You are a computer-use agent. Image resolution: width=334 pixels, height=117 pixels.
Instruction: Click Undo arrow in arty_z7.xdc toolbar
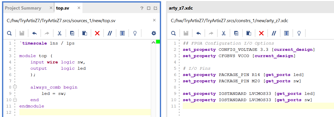[199, 33]
